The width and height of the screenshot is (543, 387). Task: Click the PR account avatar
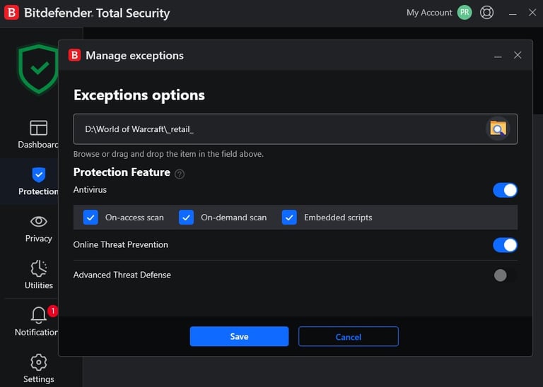pyautogui.click(x=465, y=13)
